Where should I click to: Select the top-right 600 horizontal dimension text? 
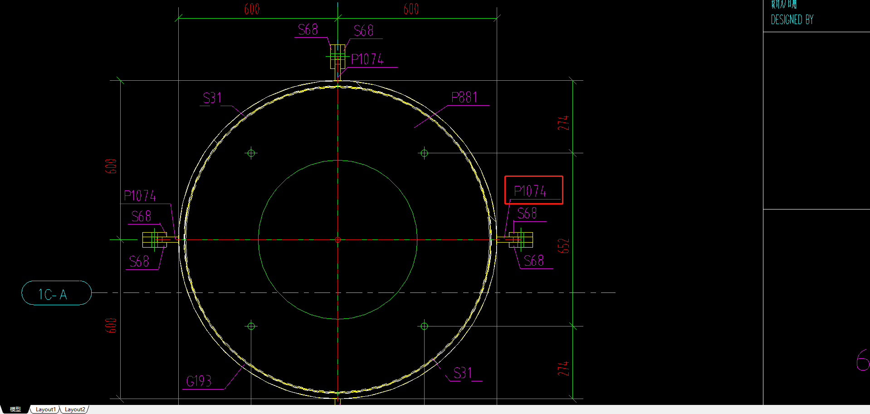point(411,9)
